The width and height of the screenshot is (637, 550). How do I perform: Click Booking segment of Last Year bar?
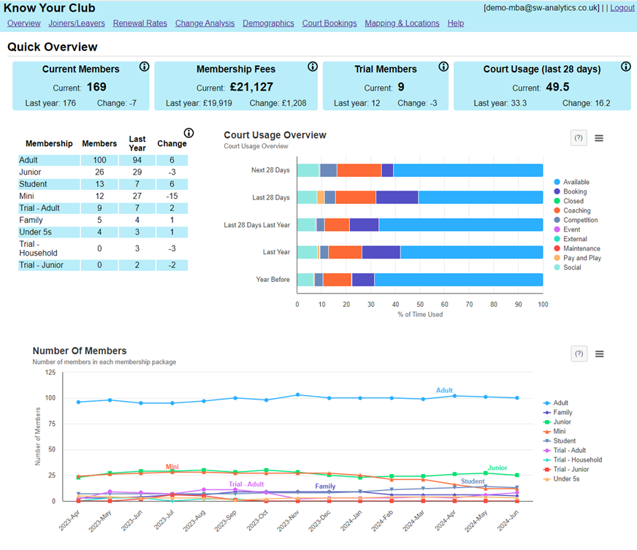click(x=381, y=252)
